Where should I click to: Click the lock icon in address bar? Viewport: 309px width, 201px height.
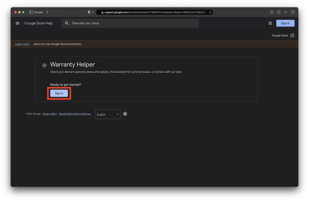point(102,12)
